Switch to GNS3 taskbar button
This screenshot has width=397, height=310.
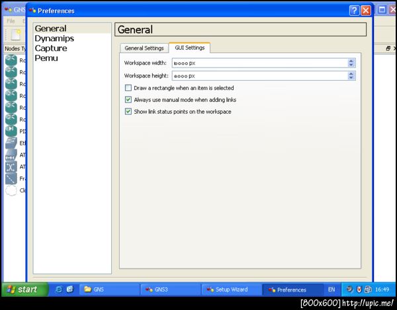coord(171,290)
